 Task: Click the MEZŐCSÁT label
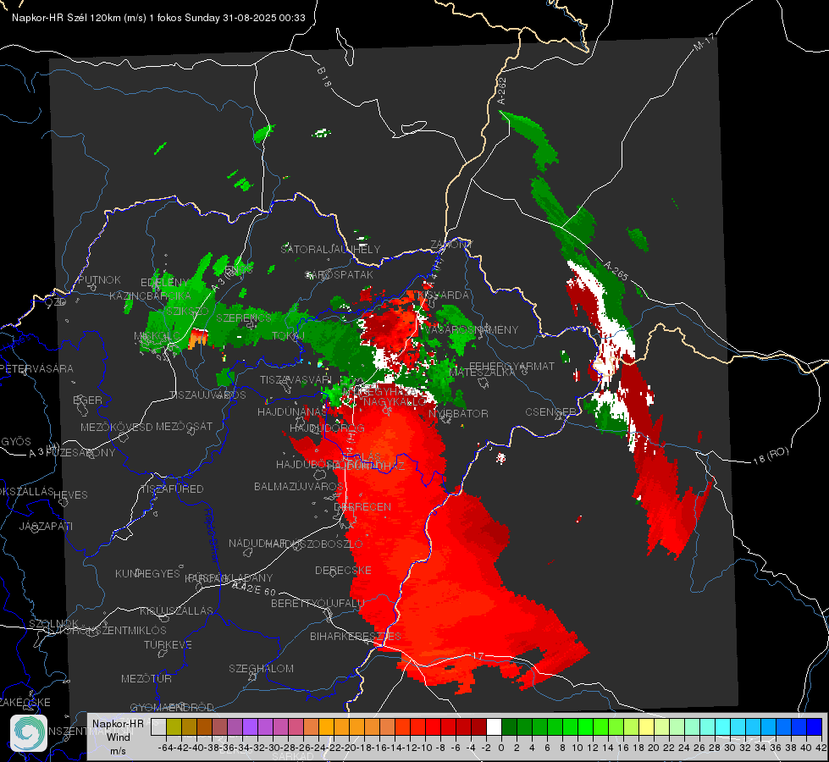[184, 426]
